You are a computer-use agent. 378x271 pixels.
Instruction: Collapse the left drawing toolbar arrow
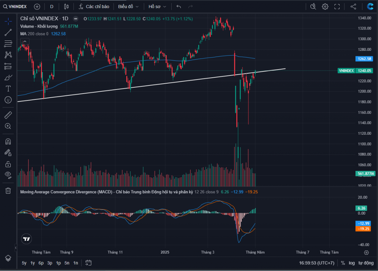coord(16,247)
